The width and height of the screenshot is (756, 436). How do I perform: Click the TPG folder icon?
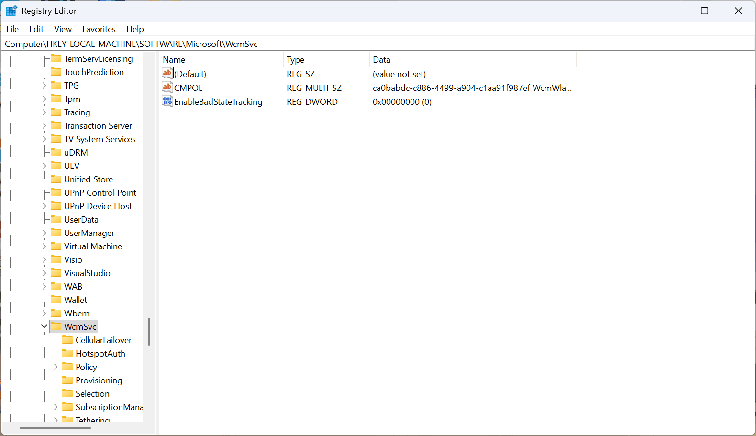click(56, 85)
